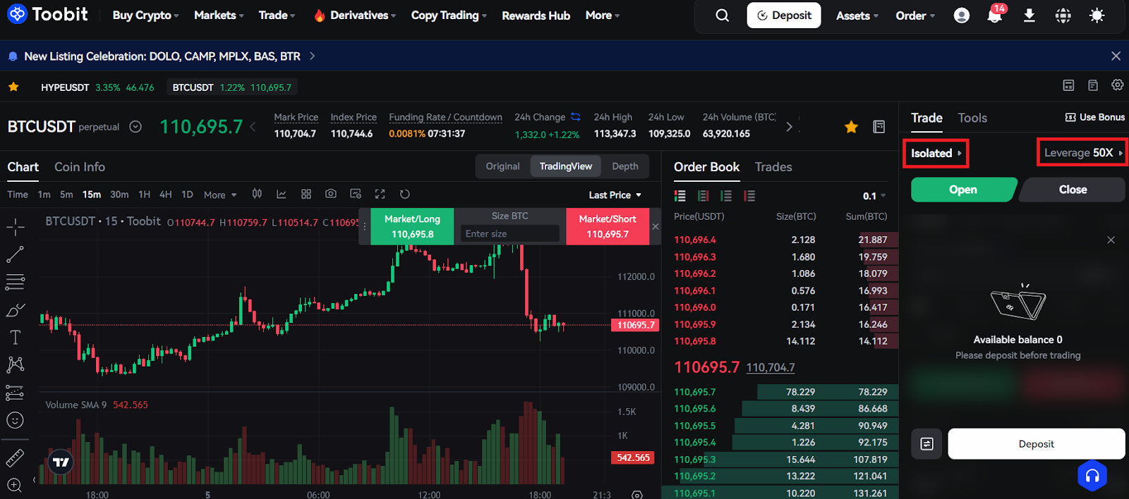Open the order confirmation list icon

(x=926, y=444)
